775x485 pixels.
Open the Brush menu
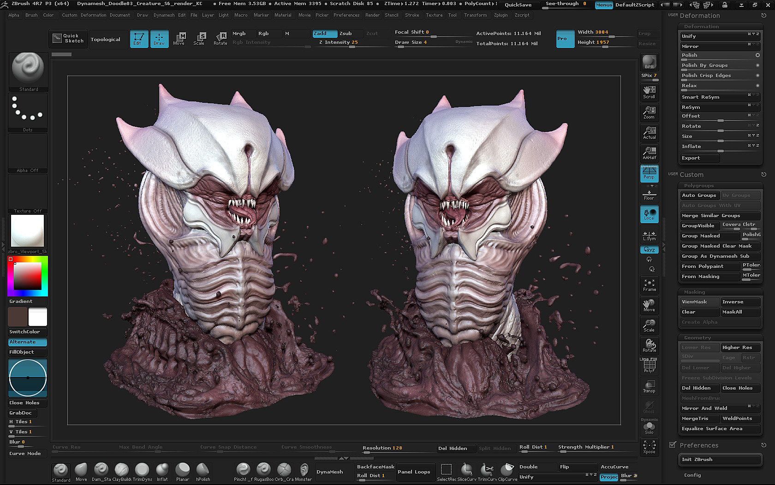[x=31, y=15]
